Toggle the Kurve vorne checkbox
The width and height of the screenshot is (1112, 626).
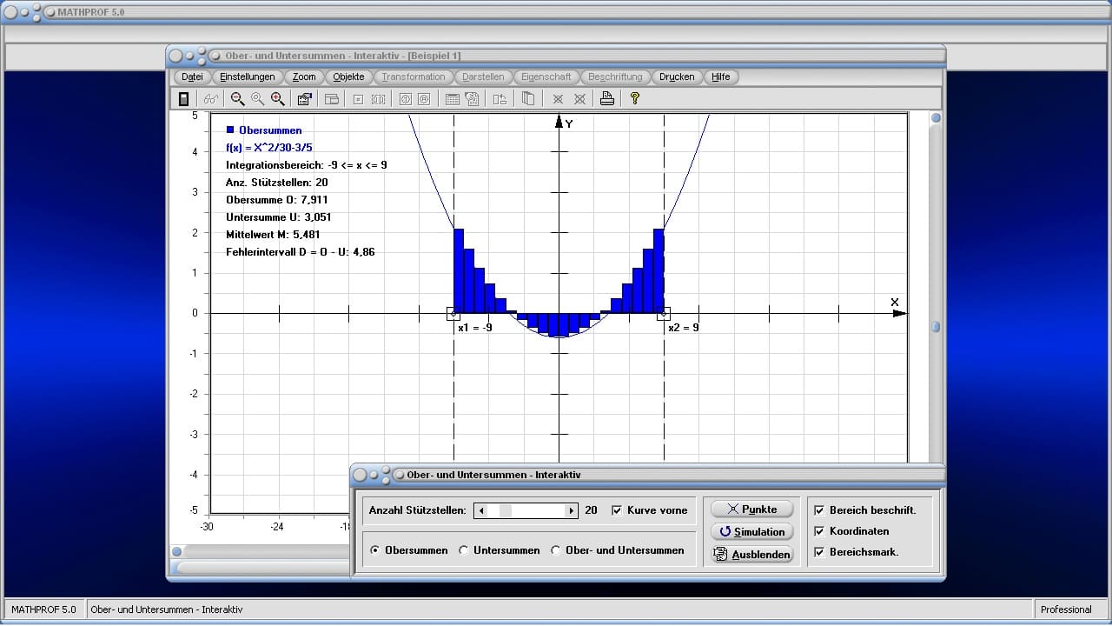point(617,510)
